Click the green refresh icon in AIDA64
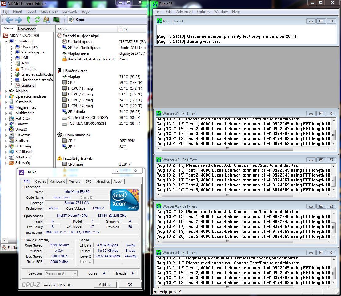Viewport: 341px width, 296px height. [38, 20]
